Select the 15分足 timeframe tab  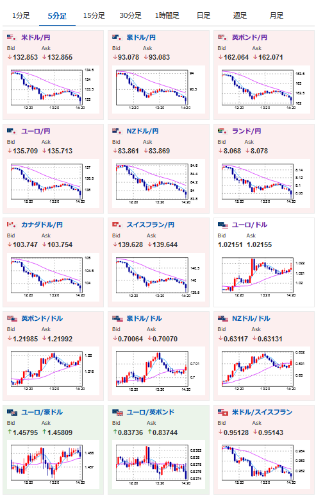[94, 15]
